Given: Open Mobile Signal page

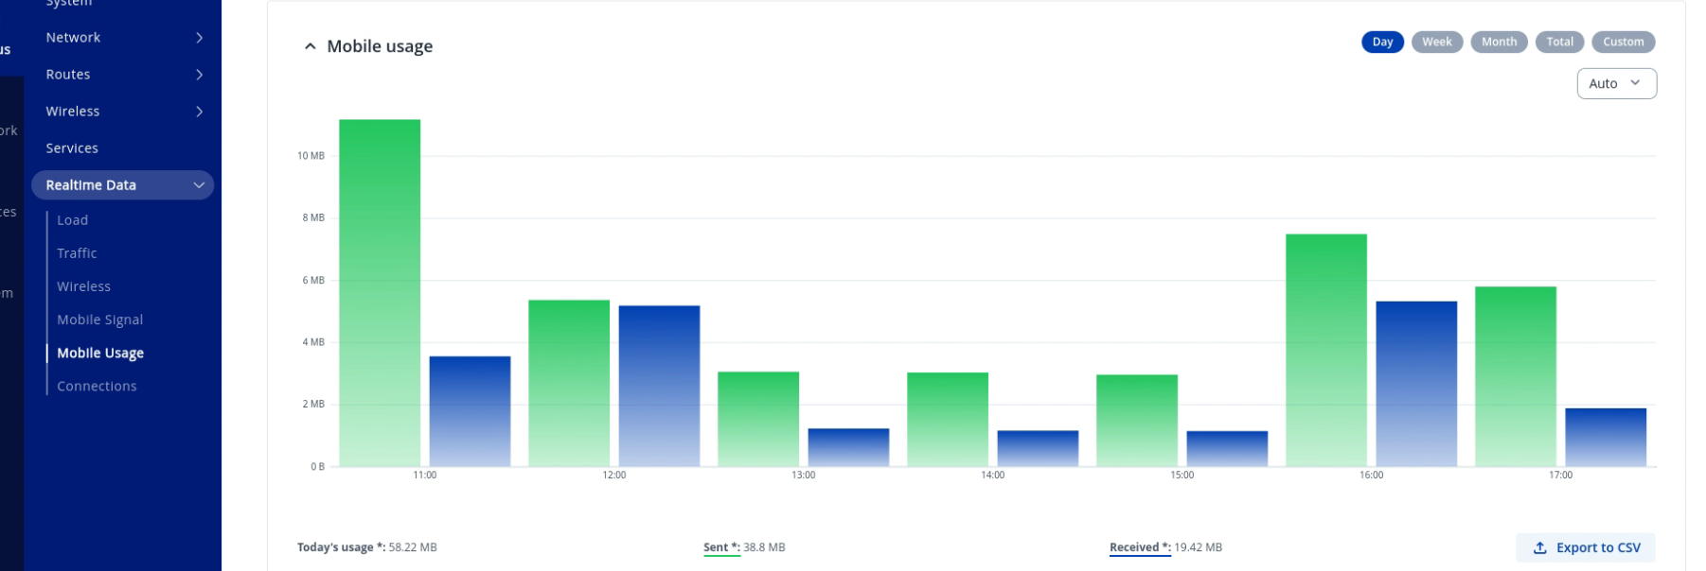Looking at the screenshot, I should pos(99,320).
